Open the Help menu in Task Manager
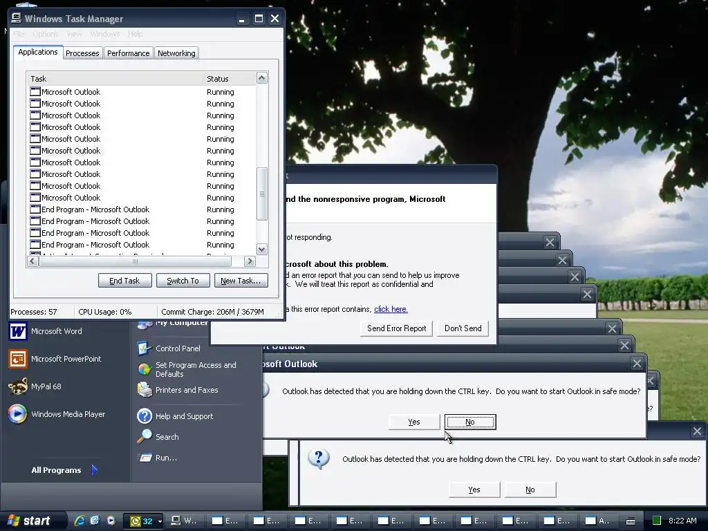708x531 pixels. [x=135, y=34]
